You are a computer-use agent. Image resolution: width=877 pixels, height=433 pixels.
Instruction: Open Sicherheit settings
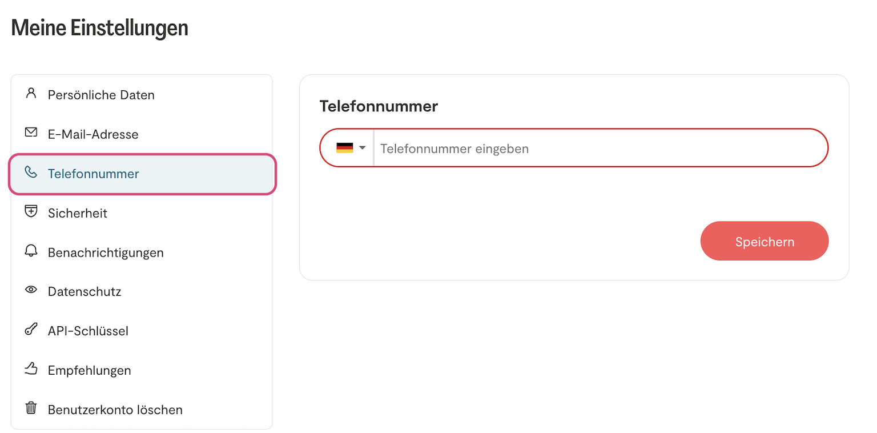pos(78,213)
